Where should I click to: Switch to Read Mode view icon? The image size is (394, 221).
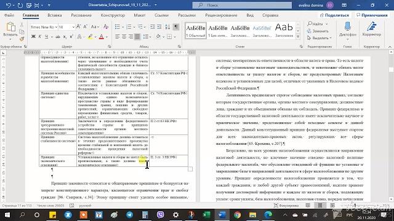308,206
